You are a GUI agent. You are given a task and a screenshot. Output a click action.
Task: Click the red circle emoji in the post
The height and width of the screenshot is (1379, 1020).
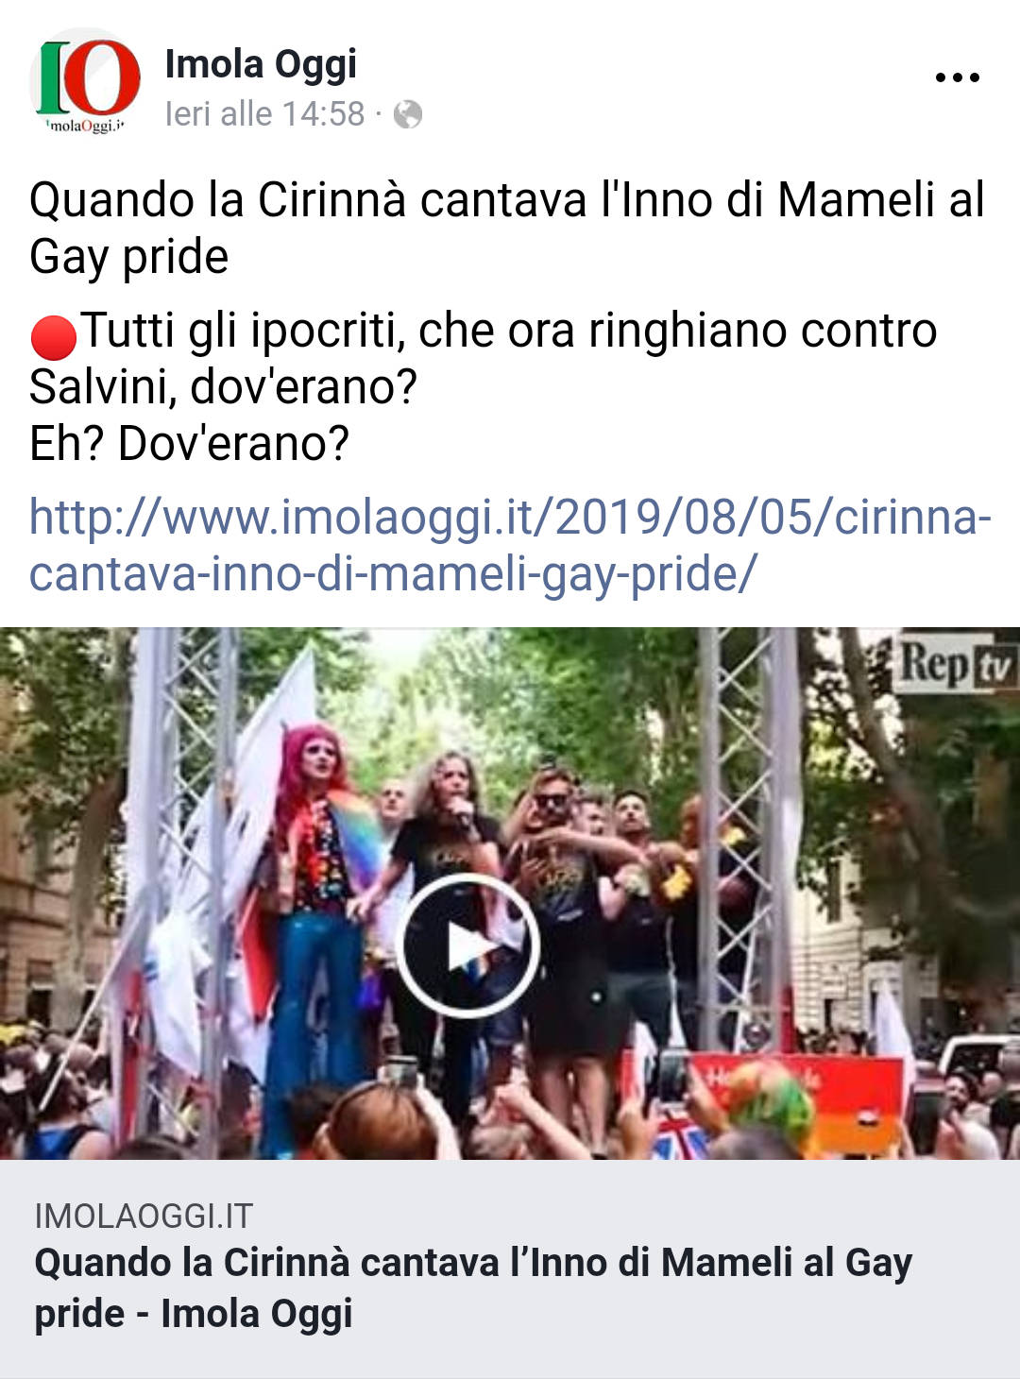[54, 337]
